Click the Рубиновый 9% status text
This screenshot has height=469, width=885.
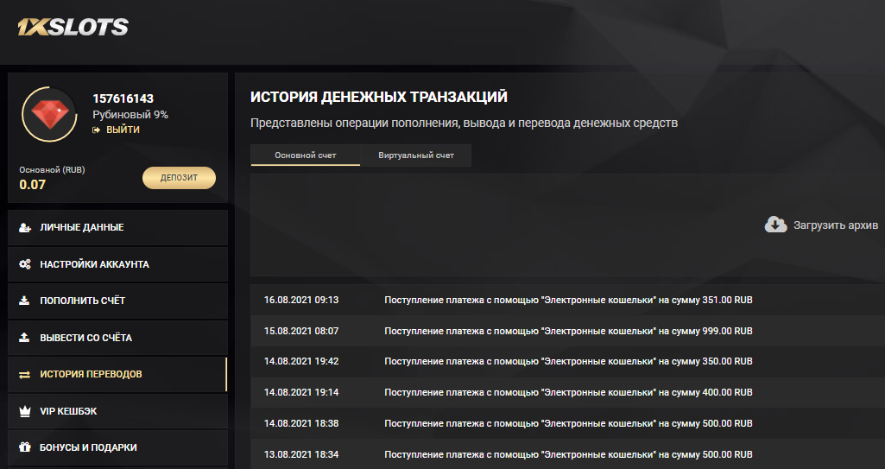point(130,115)
